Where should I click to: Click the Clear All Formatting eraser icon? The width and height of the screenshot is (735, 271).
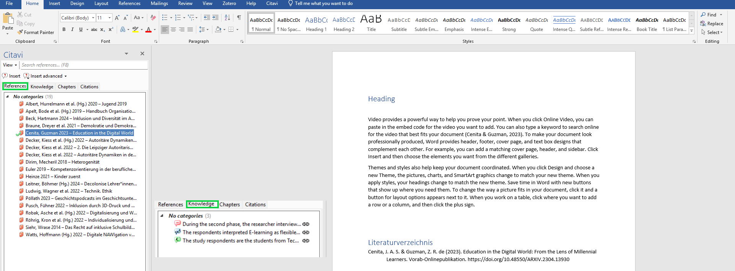click(x=153, y=18)
